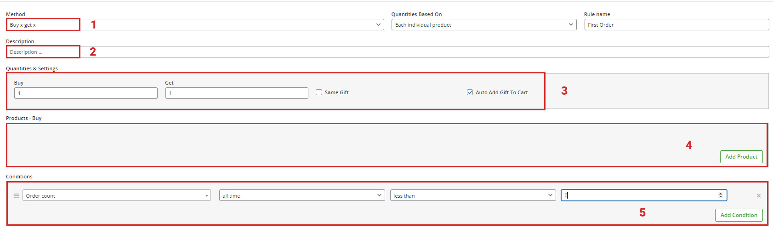Open the all time period dropdown
Viewport: 773px width, 234px height.
(302, 195)
